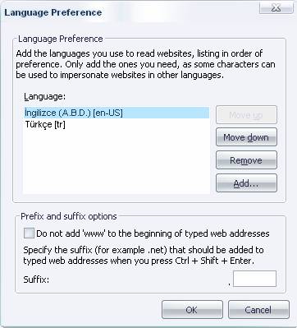Click the 'Specify the suffix' instruction text
Image resolution: width=297 pixels, height=328 pixels.
[144, 255]
